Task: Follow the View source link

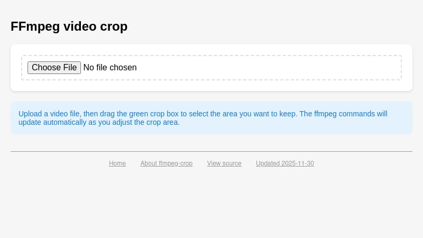Action: point(224,163)
